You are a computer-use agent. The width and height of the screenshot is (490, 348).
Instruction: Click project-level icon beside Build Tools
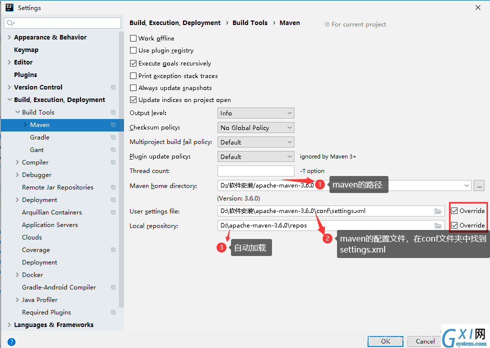pyautogui.click(x=113, y=112)
